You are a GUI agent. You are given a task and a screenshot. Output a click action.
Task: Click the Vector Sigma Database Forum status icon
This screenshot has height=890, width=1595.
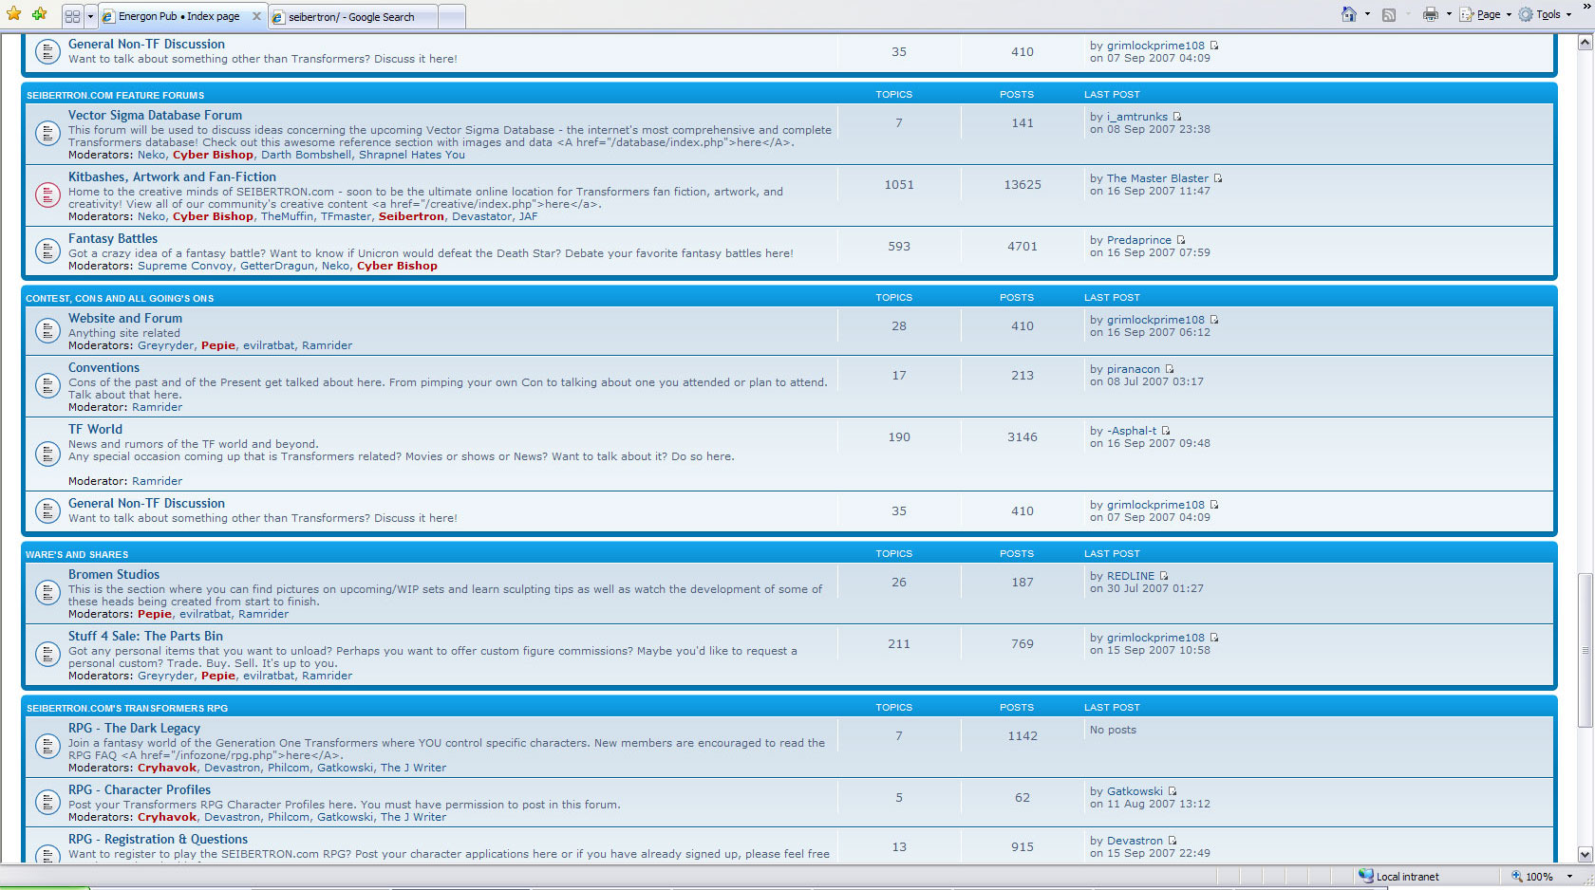pyautogui.click(x=47, y=133)
